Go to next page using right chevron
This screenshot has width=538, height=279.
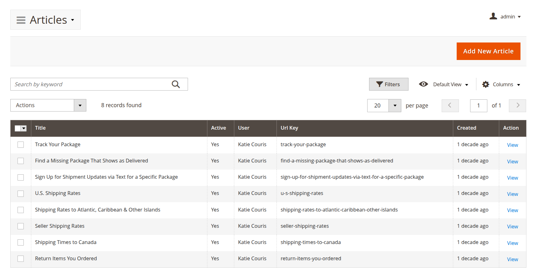pyautogui.click(x=517, y=106)
